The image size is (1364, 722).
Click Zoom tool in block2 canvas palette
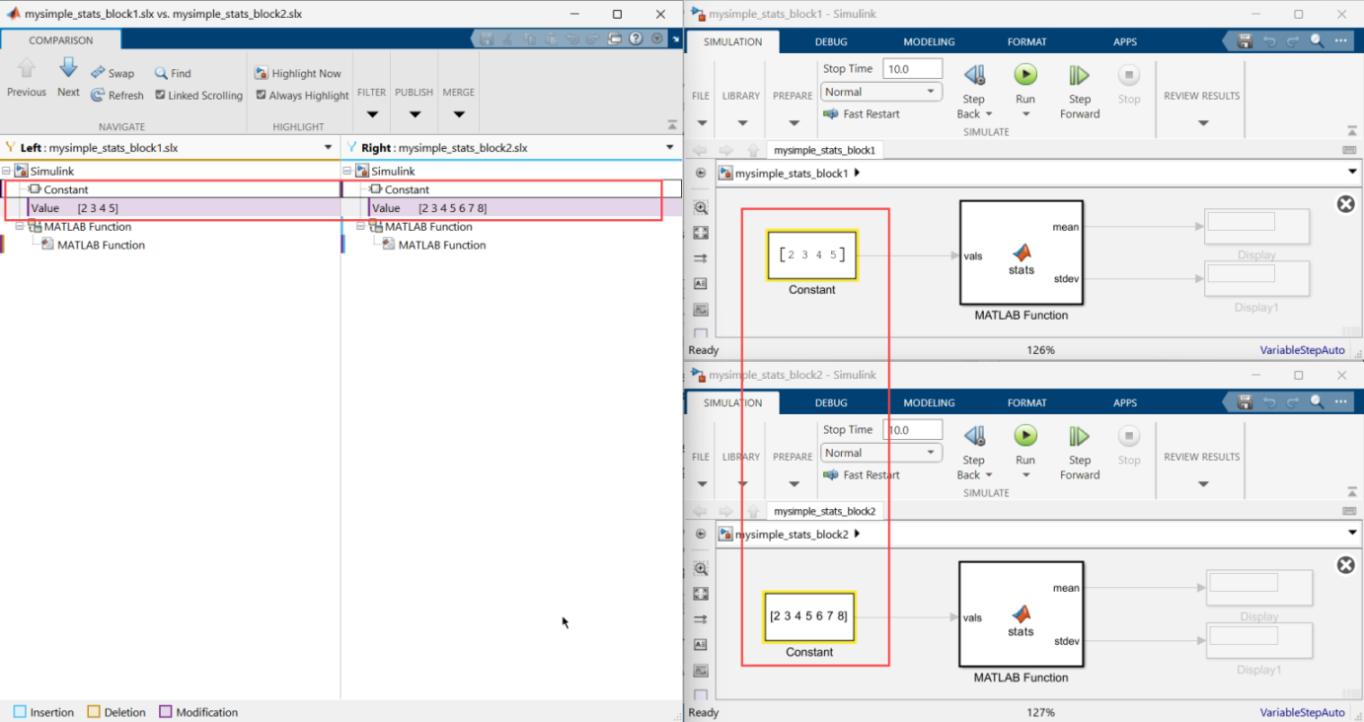pos(701,569)
